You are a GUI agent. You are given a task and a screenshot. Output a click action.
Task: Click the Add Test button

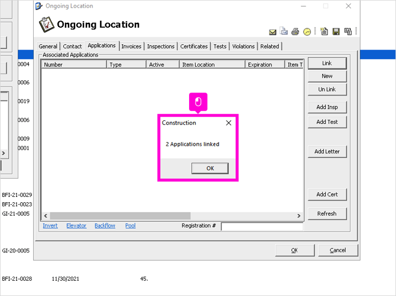click(x=327, y=122)
